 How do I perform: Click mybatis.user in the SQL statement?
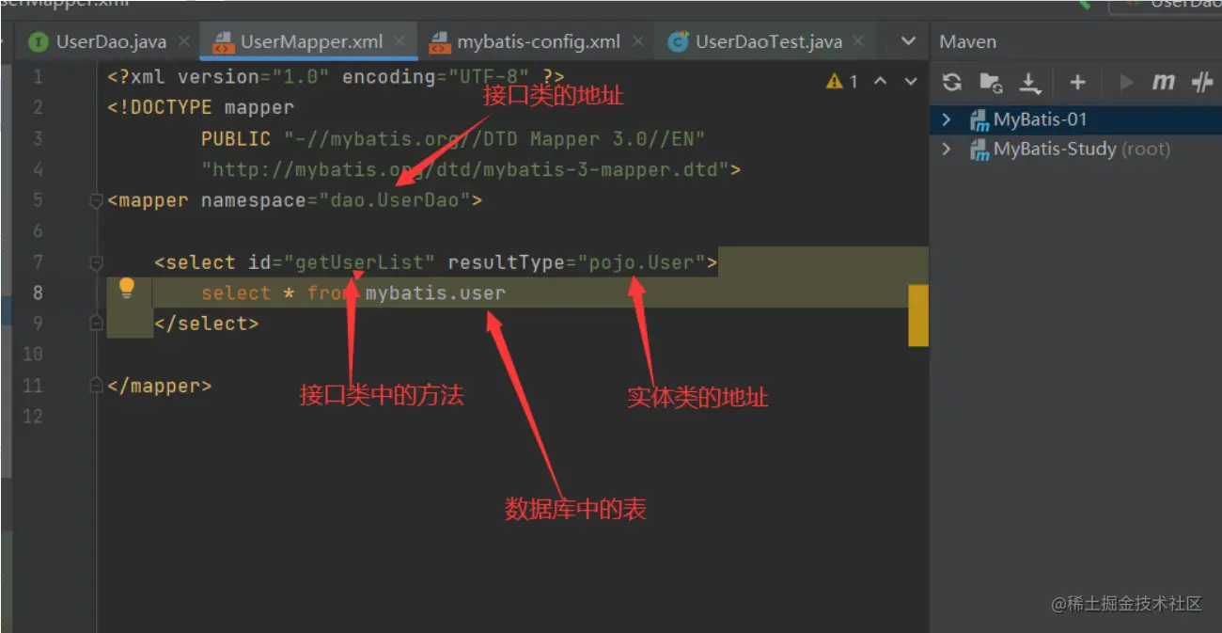[435, 293]
